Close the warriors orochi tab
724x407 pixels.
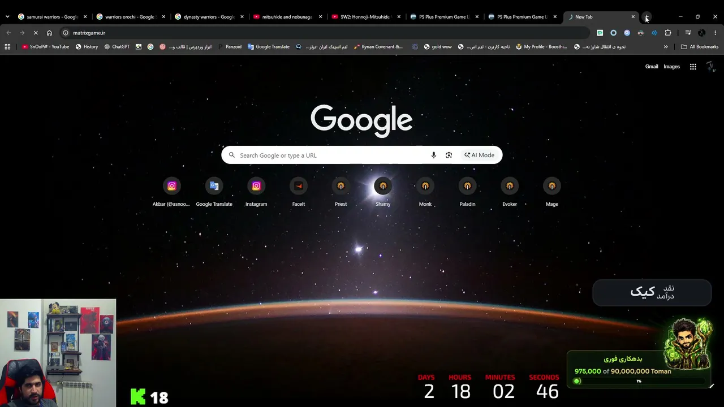[163, 17]
